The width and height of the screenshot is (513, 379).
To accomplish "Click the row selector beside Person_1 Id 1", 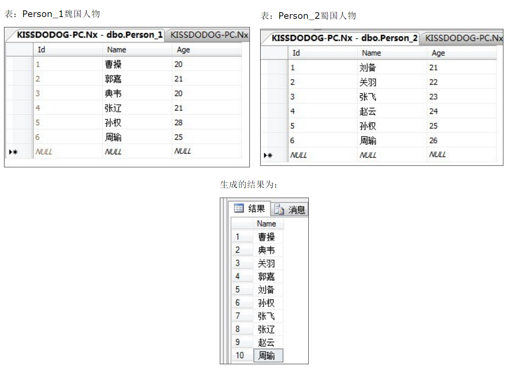I will pyautogui.click(x=20, y=64).
